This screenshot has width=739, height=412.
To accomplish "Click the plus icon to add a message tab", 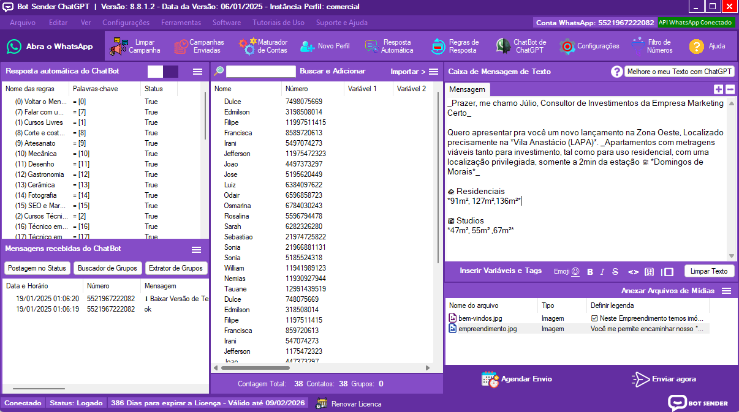I will (x=719, y=89).
